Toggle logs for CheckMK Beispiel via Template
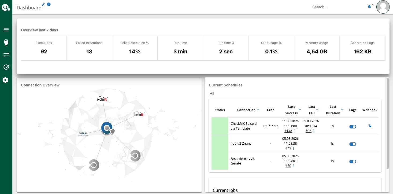The image size is (393, 194). click(353, 127)
